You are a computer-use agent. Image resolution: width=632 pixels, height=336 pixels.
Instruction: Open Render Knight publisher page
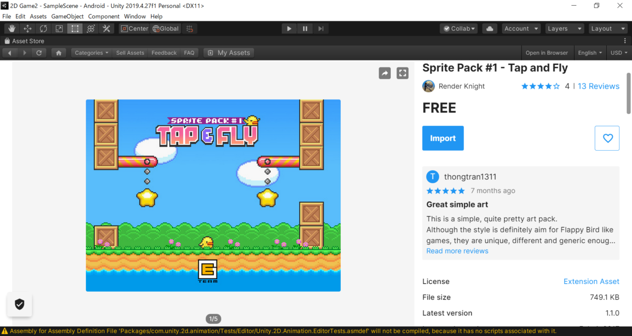(x=461, y=86)
